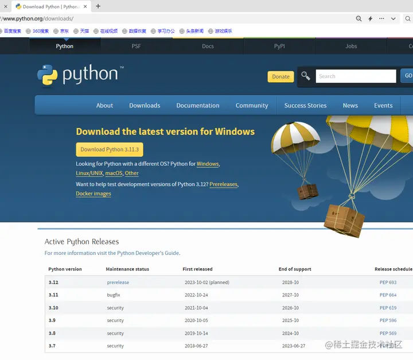Select the PSF top site tab
Image resolution: width=413 pixels, height=360 pixels.
[136, 46]
